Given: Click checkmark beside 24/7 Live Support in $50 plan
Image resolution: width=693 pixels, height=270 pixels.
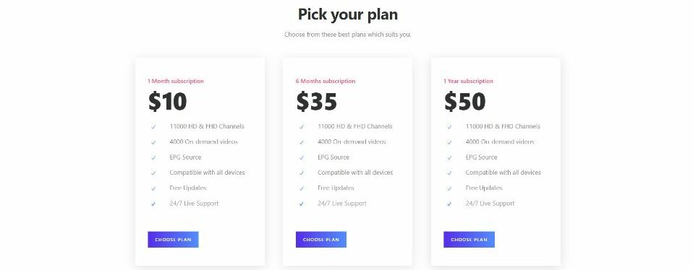Looking at the screenshot, I should [x=449, y=204].
